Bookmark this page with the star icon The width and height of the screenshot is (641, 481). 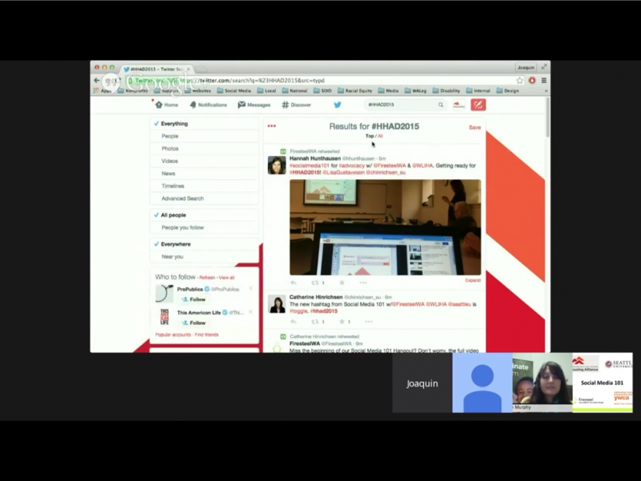point(520,80)
